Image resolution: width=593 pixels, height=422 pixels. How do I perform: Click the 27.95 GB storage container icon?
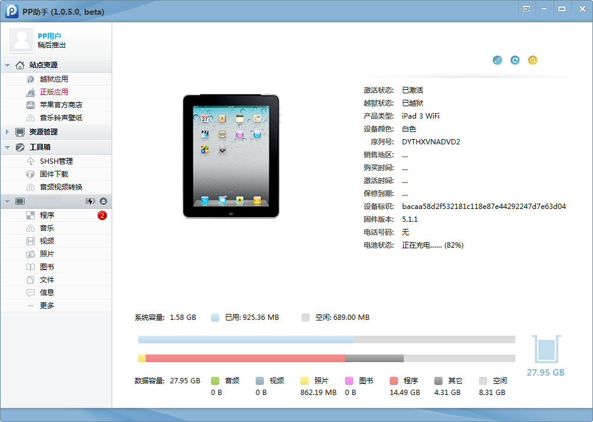545,349
